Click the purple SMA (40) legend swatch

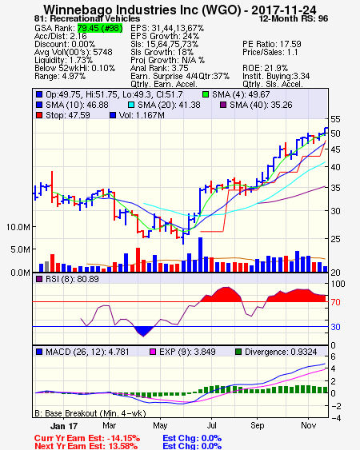pos(223,105)
